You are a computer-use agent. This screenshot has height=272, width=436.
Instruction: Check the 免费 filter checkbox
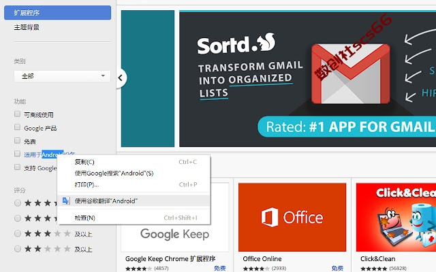17,141
